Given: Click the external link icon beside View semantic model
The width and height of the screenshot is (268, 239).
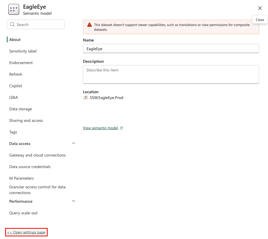Looking at the screenshot, I should coord(121,128).
